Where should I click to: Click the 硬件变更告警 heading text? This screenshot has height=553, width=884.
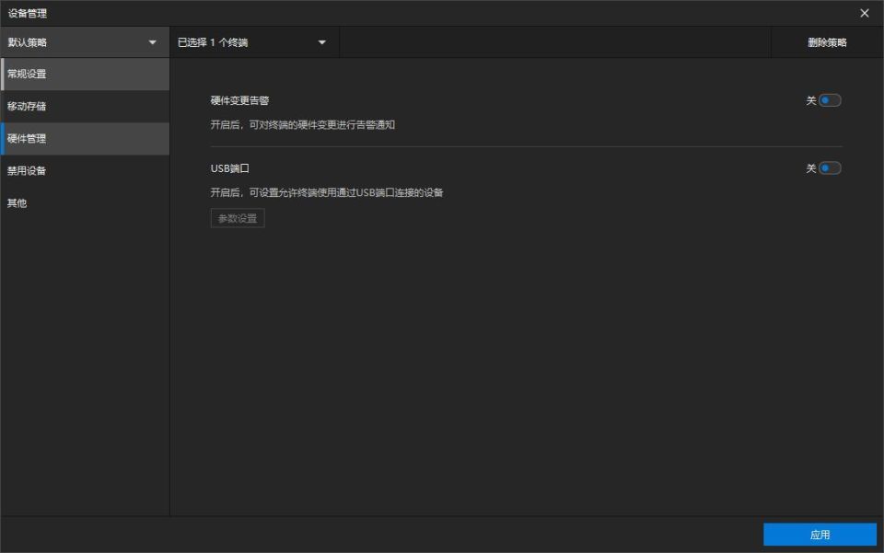pos(239,101)
